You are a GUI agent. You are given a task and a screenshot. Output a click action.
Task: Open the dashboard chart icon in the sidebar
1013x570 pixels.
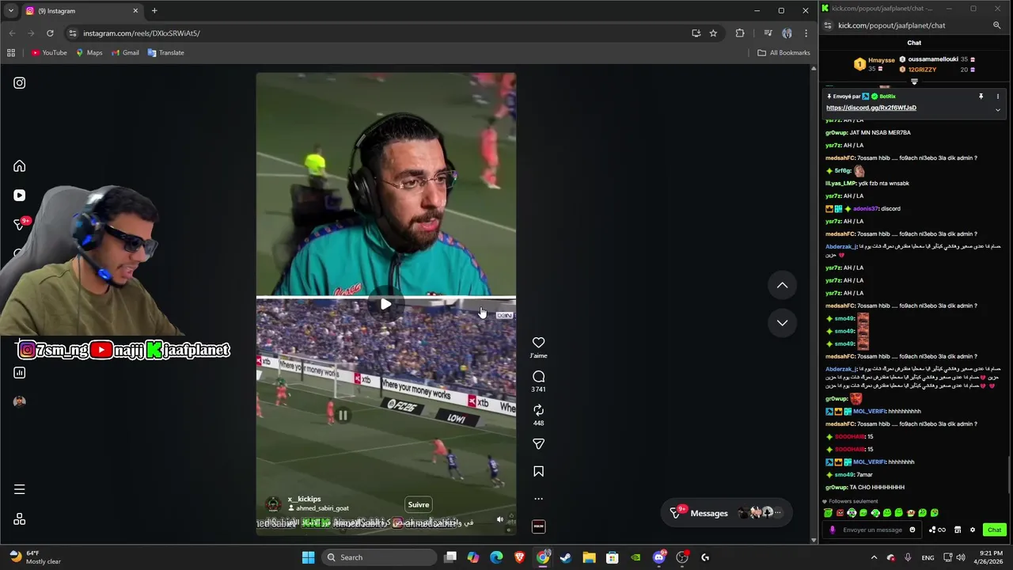[x=19, y=373]
